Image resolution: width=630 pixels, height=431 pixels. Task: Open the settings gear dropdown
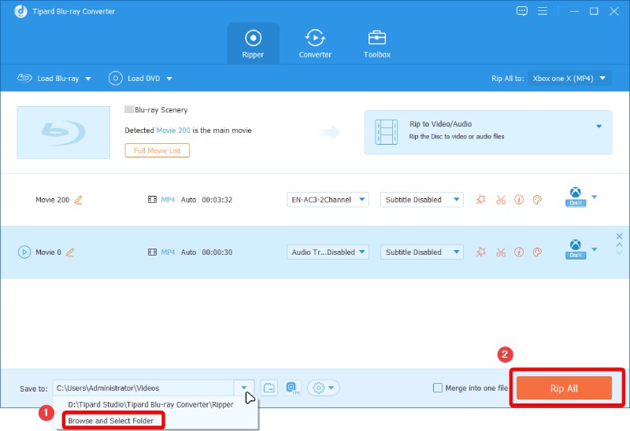click(324, 388)
